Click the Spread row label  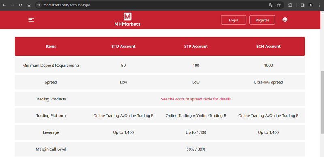51,82
